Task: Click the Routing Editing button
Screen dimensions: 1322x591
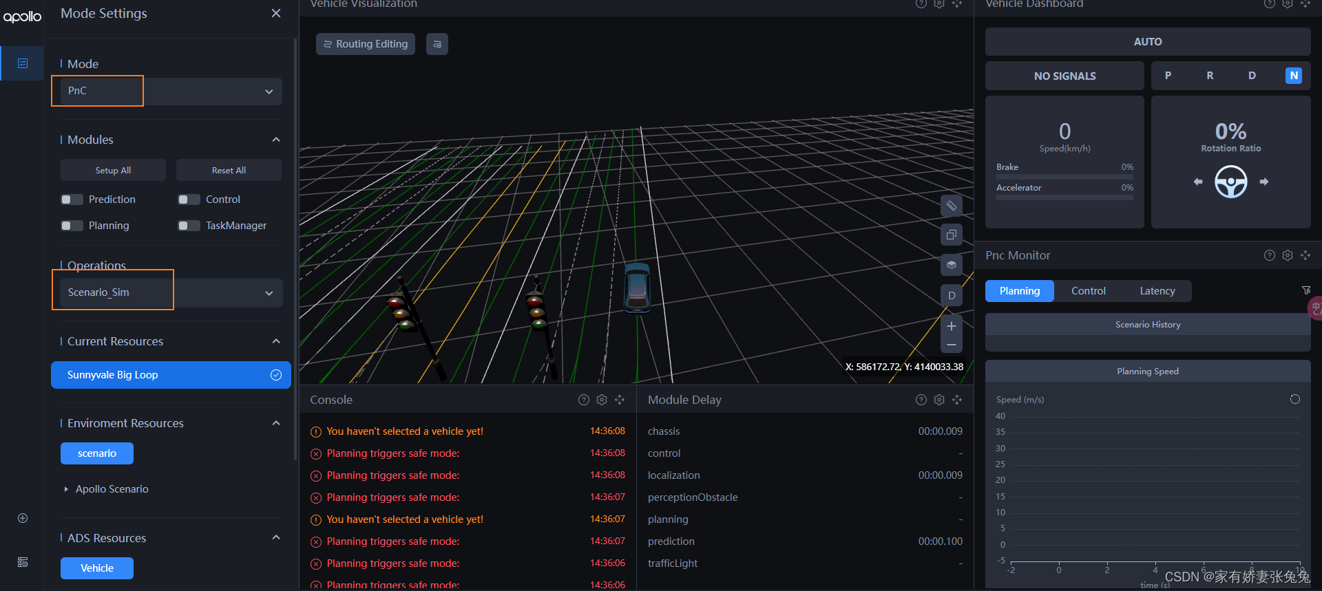Action: 366,44
